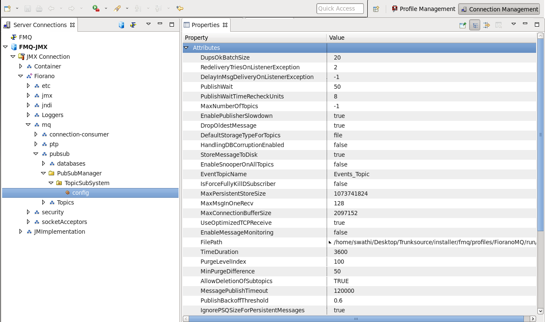Viewport: 545px width, 322px height.
Task: Switch to the Profile Management perspective
Action: coord(423,9)
